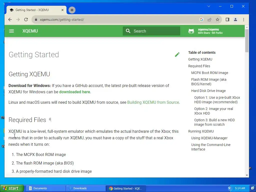Go to Flash ROM Image section
The width and height of the screenshot is (256, 192).
coord(209,82)
